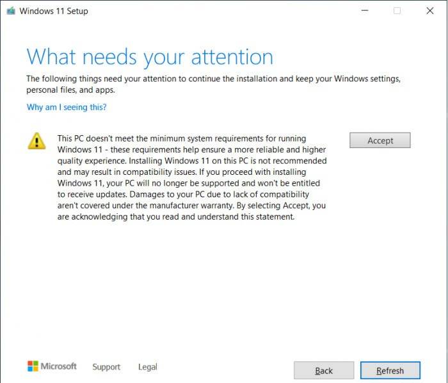Minimize the Windows 11 Setup window
Image resolution: width=448 pixels, height=383 pixels.
coord(365,11)
